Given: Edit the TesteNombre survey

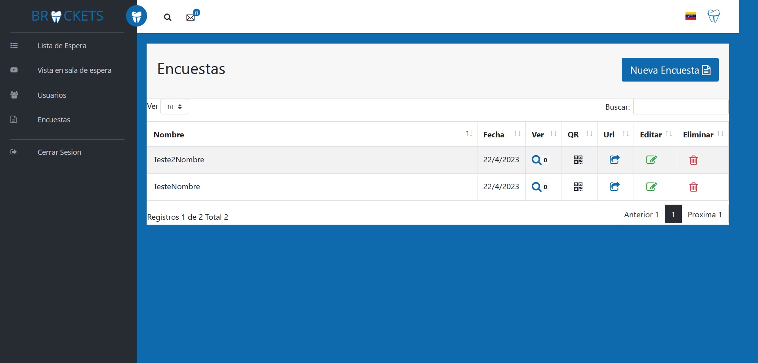Looking at the screenshot, I should [652, 186].
